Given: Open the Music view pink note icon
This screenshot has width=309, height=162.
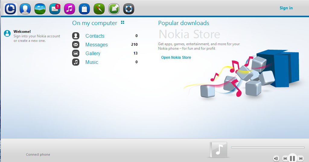Looking at the screenshot, I should coord(70,9).
